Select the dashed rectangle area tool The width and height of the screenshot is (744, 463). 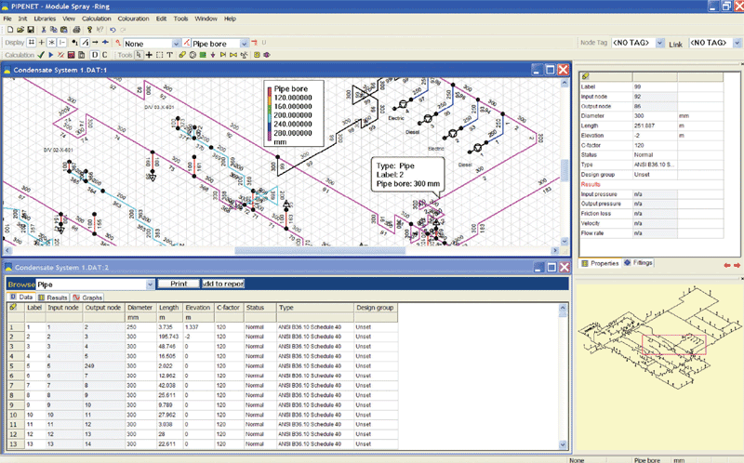click(x=159, y=55)
